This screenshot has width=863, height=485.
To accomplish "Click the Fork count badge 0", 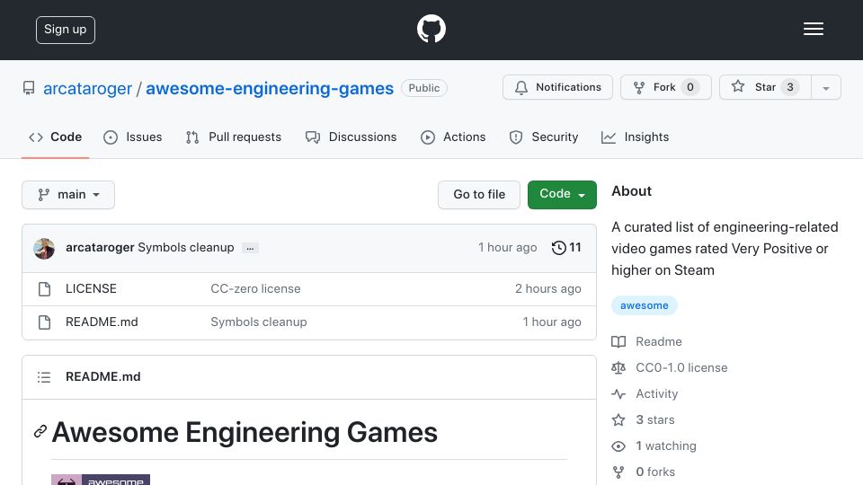I will (x=690, y=87).
